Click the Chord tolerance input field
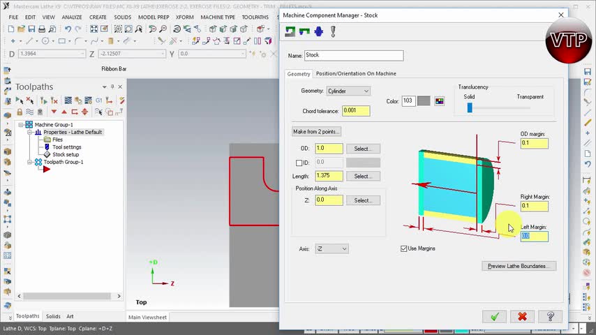Viewport: 596px width, 335px height. pos(356,111)
